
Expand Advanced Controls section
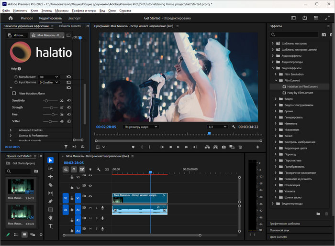11,130
